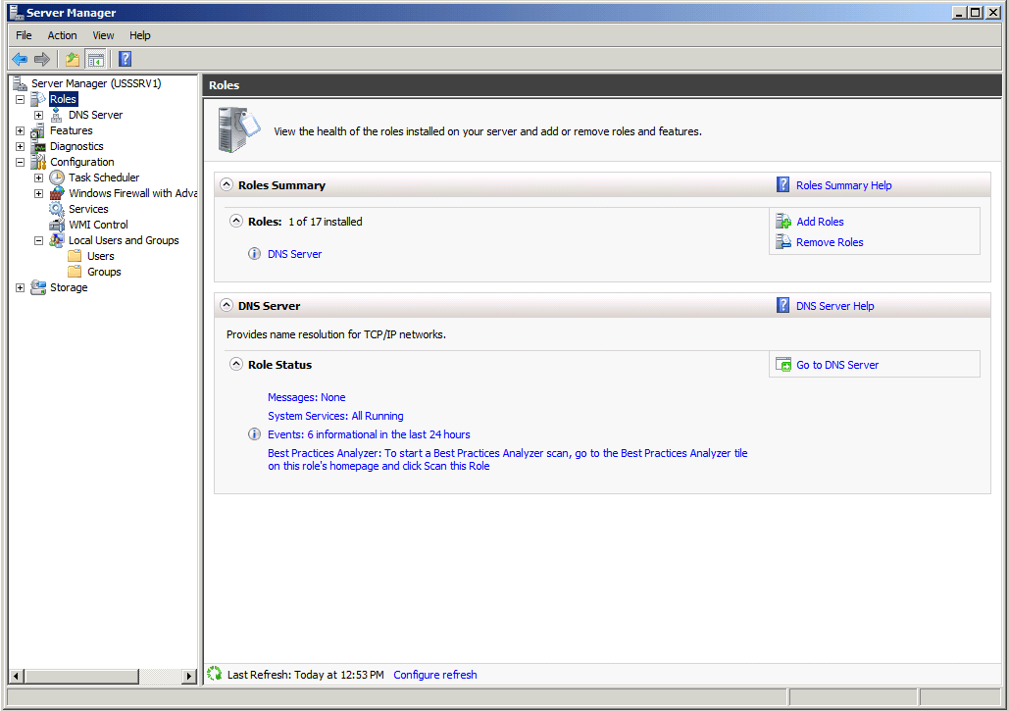Screen dimensions: 1009x711
Task: Click the Add Roles link
Action: pyautogui.click(x=820, y=222)
